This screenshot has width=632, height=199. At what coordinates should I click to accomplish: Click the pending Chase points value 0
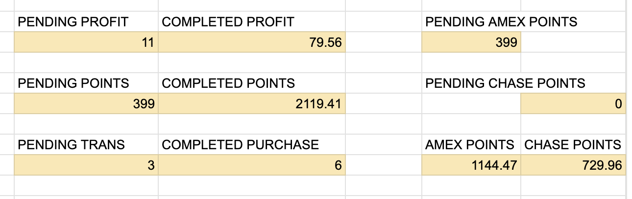pos(573,104)
